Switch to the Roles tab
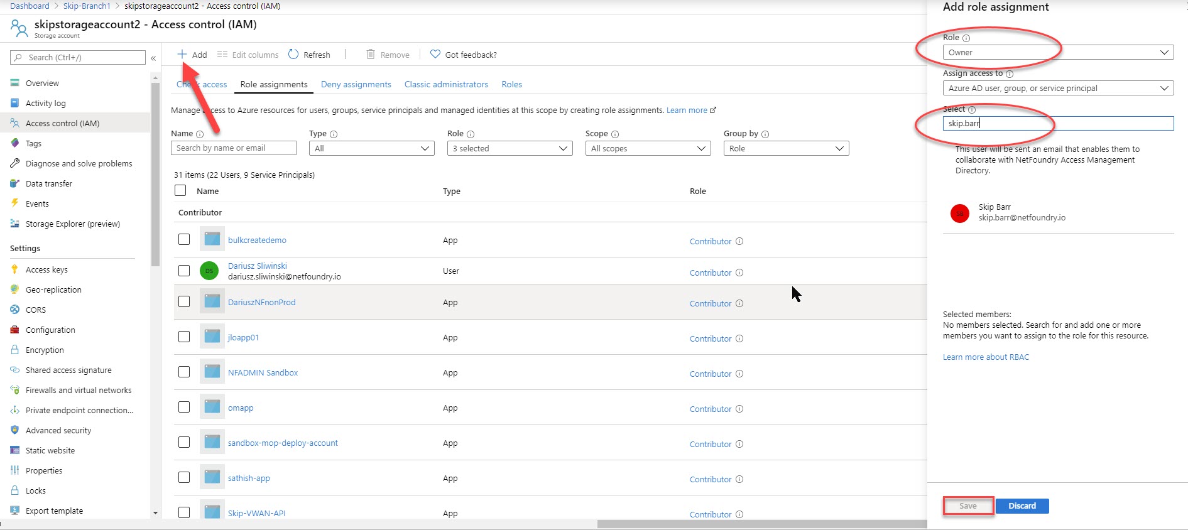Viewport: 1188px width, 530px height. 512,84
